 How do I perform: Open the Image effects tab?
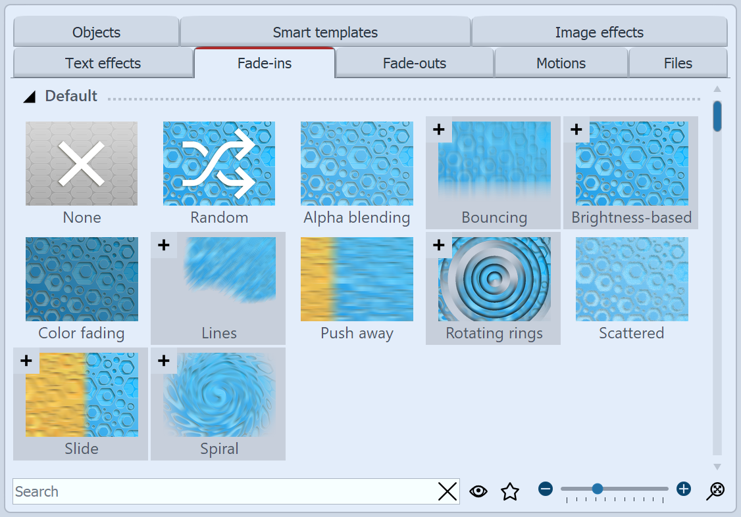(599, 32)
